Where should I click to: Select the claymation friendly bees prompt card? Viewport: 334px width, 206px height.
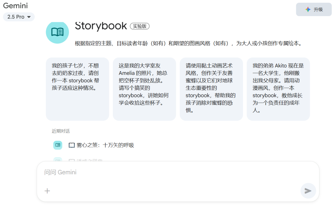click(x=211, y=89)
